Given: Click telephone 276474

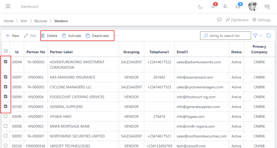Looking at the screenshot, I should pos(159,117).
